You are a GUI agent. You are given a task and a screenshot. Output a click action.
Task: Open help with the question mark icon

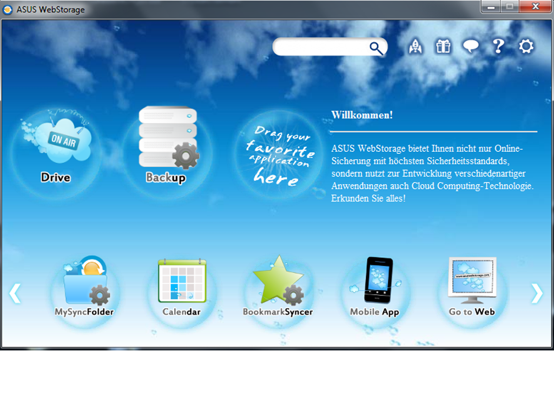(x=498, y=46)
